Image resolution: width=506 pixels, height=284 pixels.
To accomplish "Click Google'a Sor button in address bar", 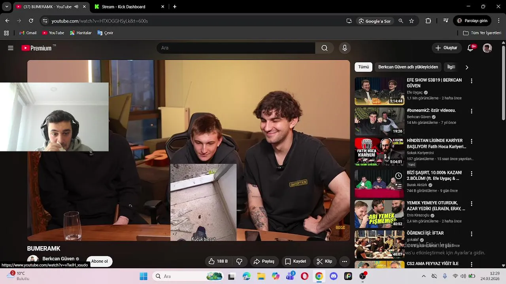I will [x=374, y=21].
